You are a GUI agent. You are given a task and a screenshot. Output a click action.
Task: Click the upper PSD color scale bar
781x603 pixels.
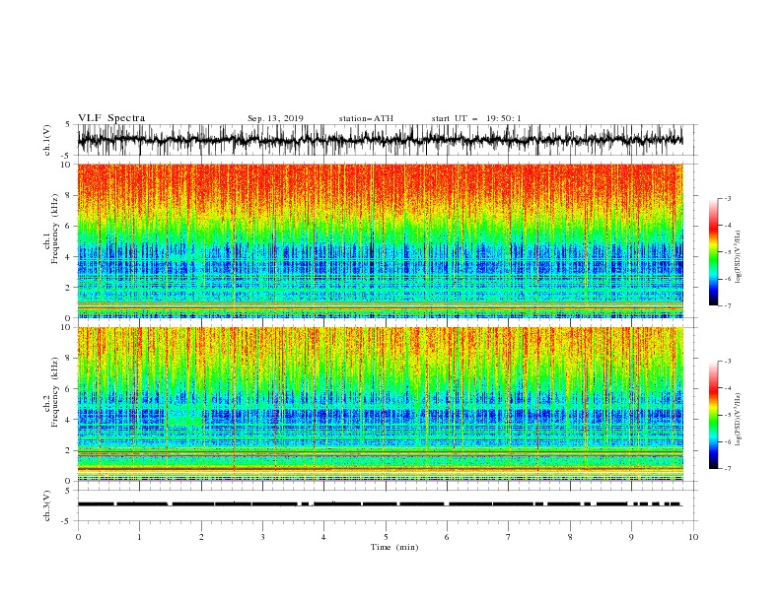(713, 252)
